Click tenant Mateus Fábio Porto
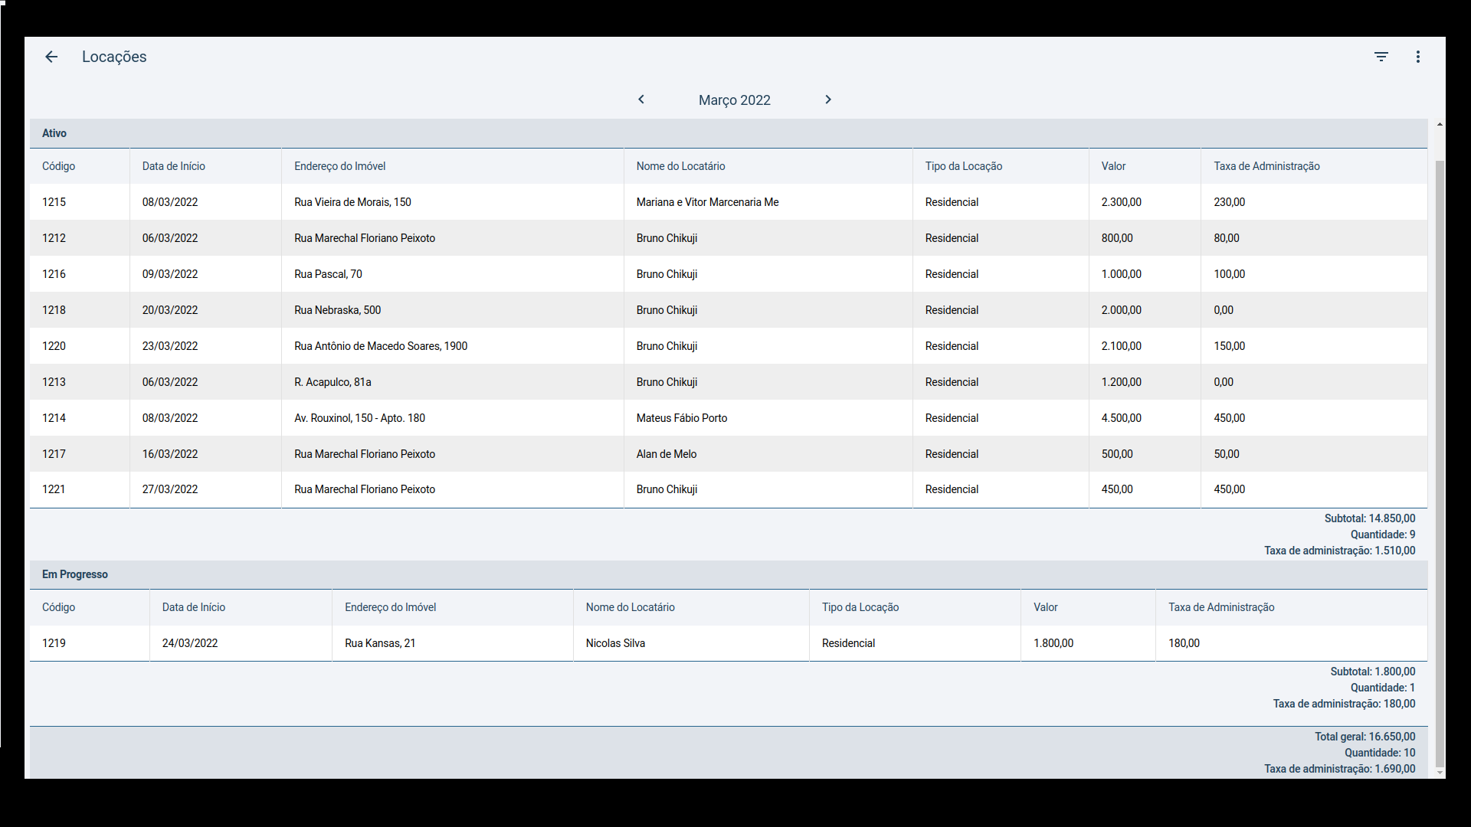The height and width of the screenshot is (827, 1471). [x=682, y=418]
